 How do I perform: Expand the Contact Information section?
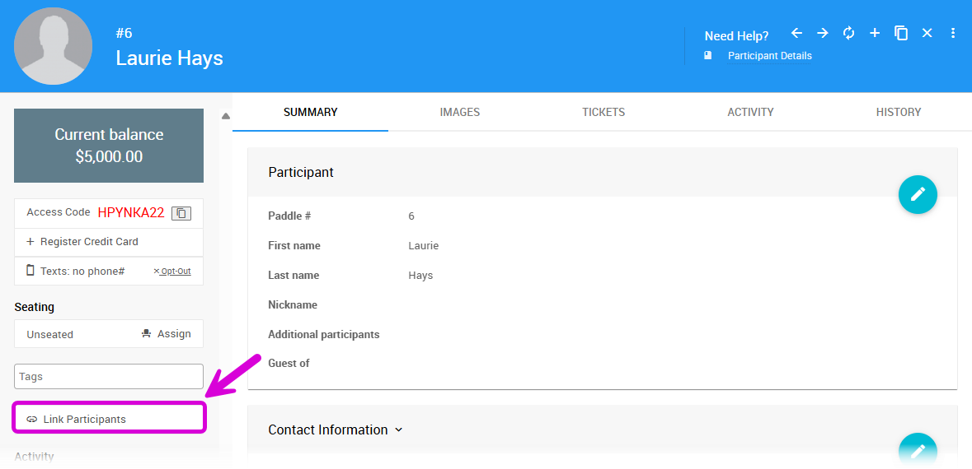pos(399,430)
